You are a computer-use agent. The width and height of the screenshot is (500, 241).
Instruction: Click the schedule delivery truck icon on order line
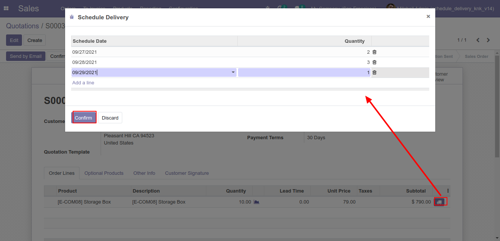(x=439, y=202)
